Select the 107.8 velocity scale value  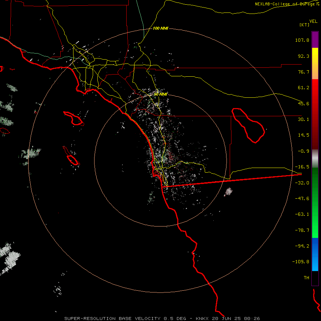coord(302,40)
